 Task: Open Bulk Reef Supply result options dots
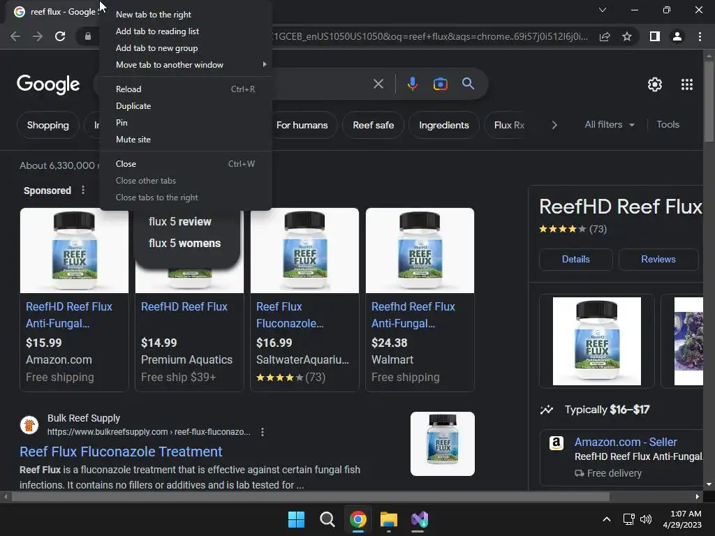(x=263, y=432)
